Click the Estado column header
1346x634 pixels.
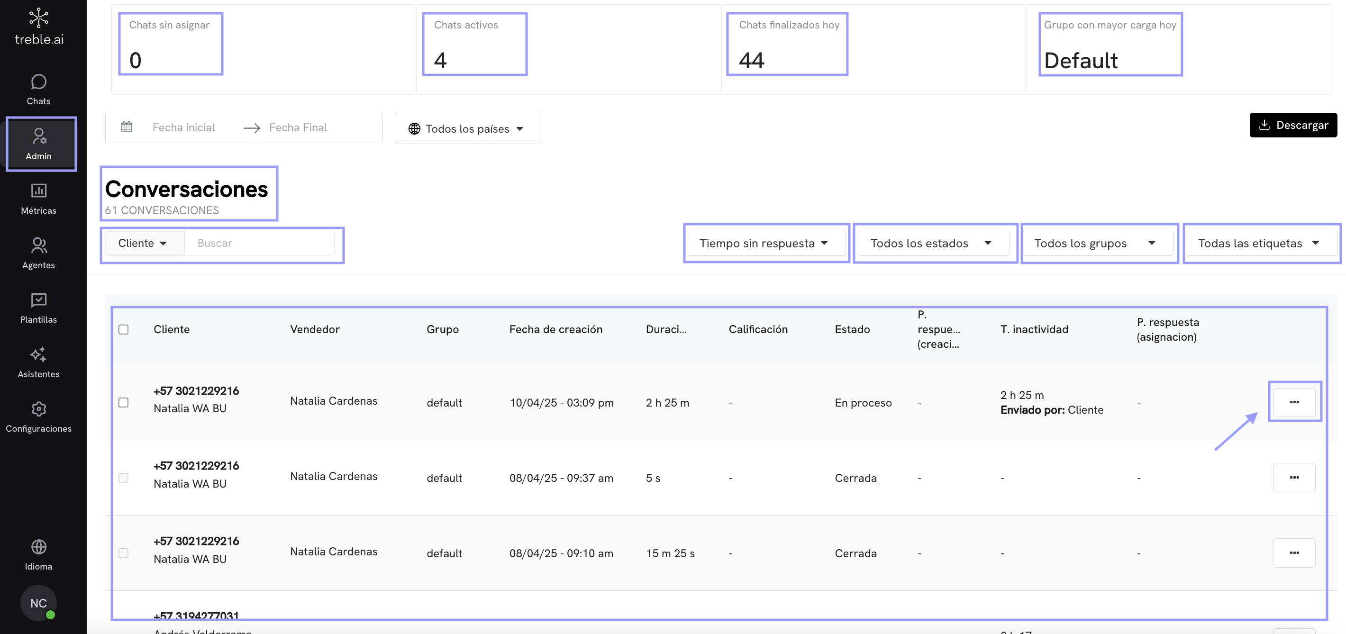(x=852, y=329)
